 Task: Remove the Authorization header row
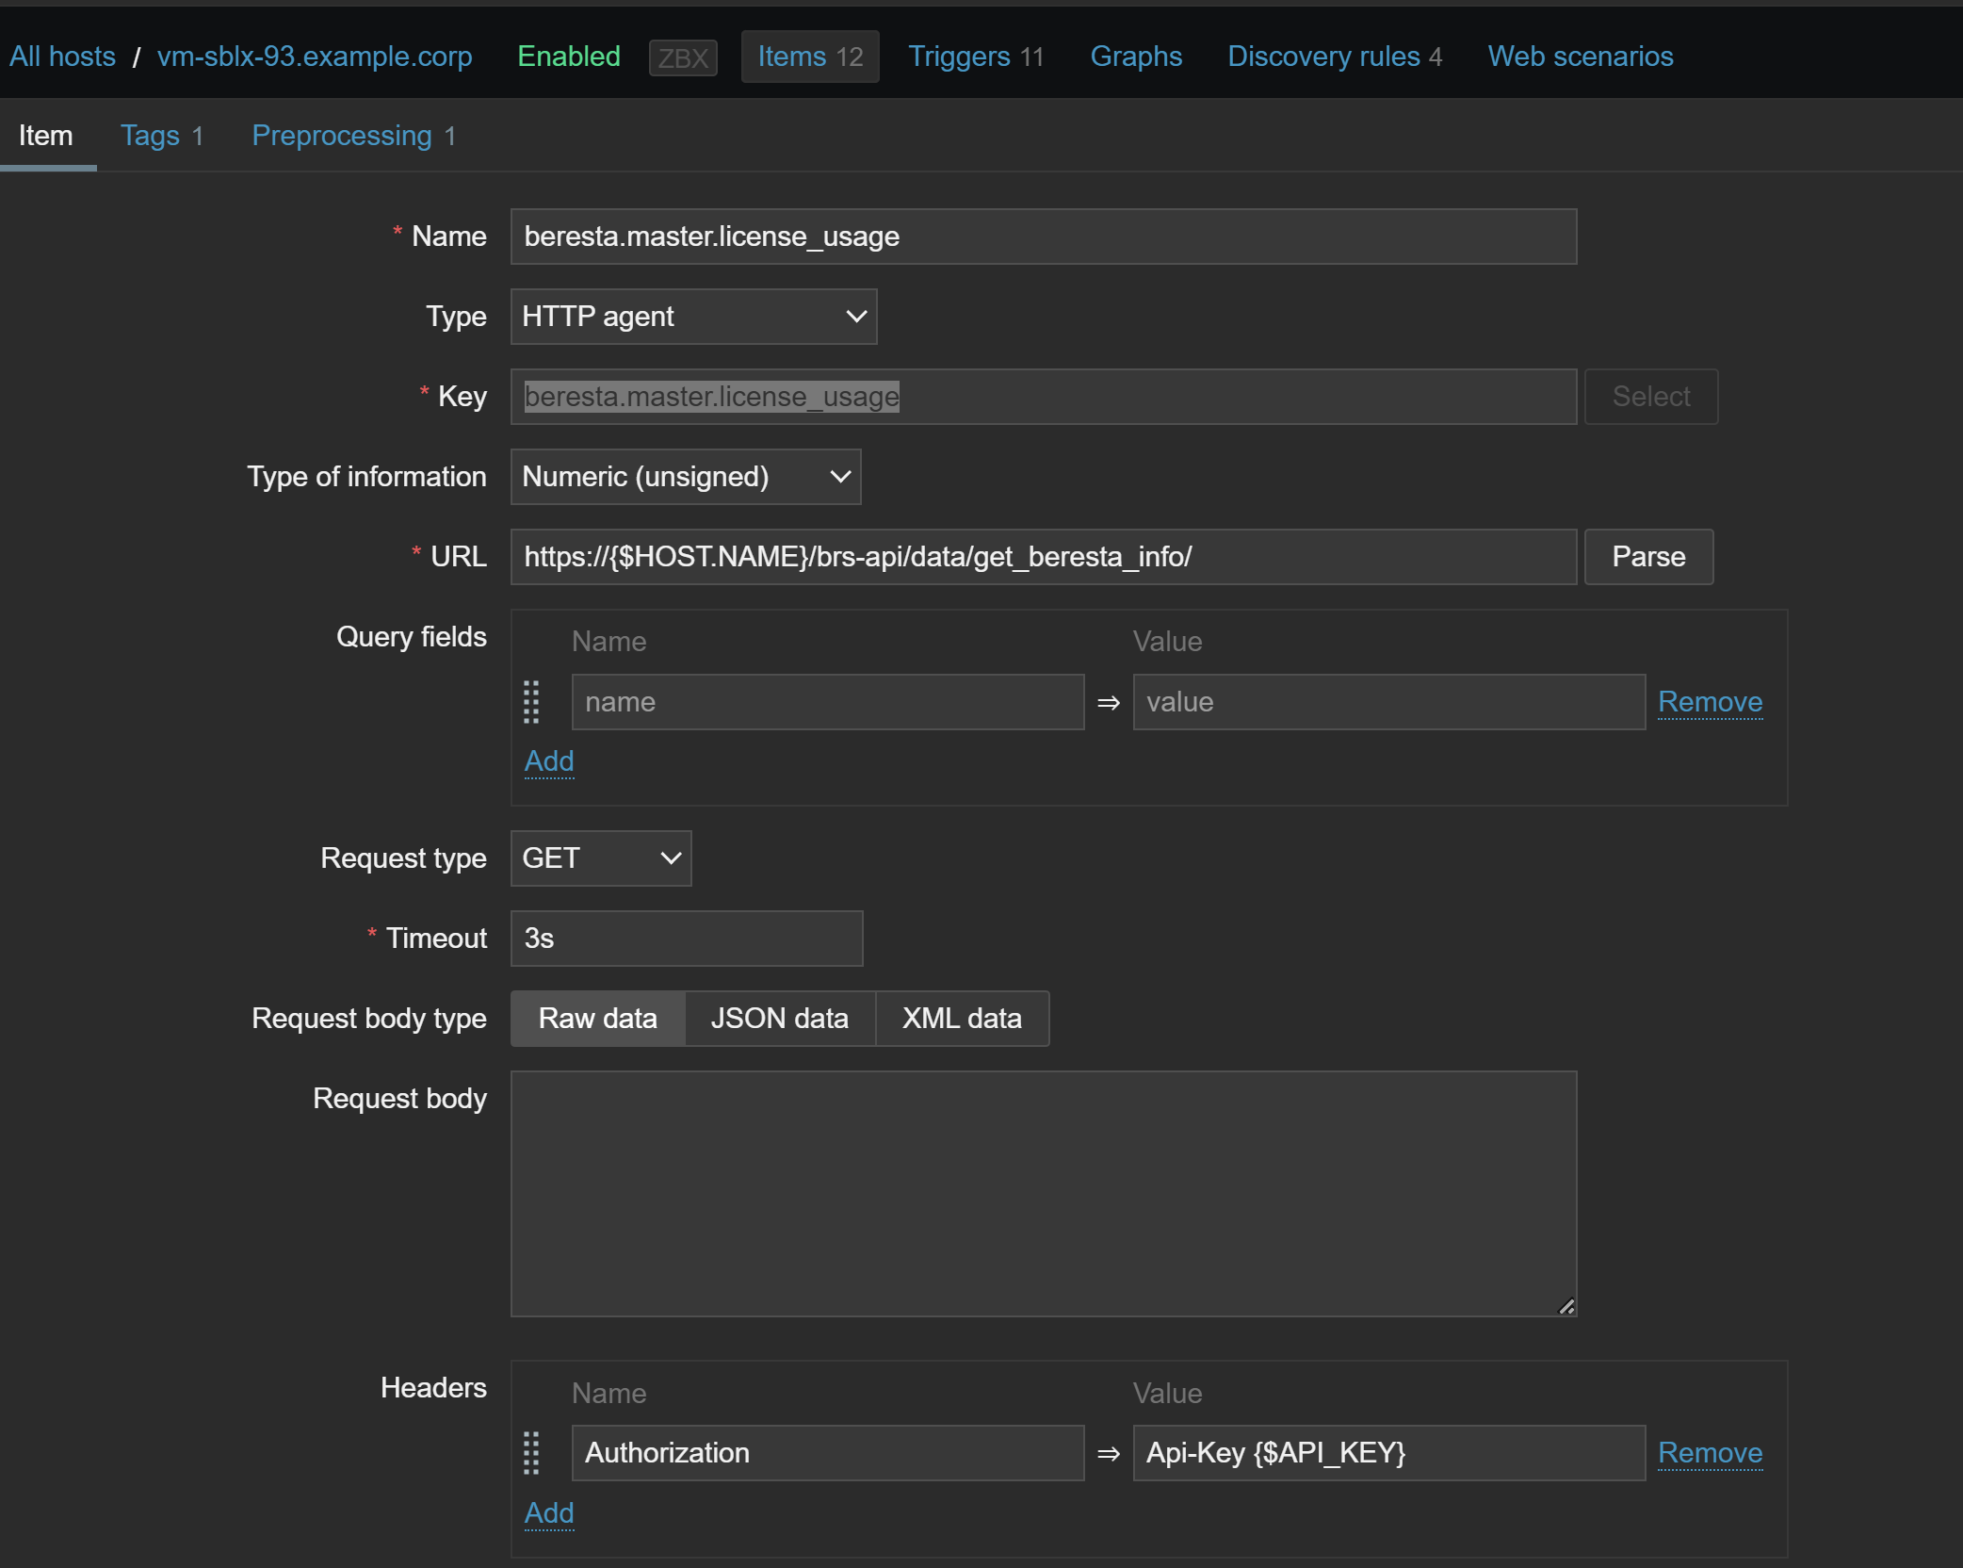[x=1710, y=1453]
